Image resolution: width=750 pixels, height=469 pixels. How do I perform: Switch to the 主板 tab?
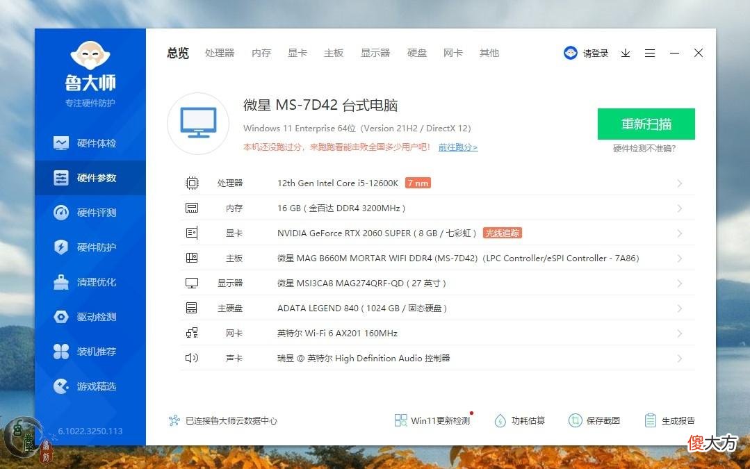[334, 53]
